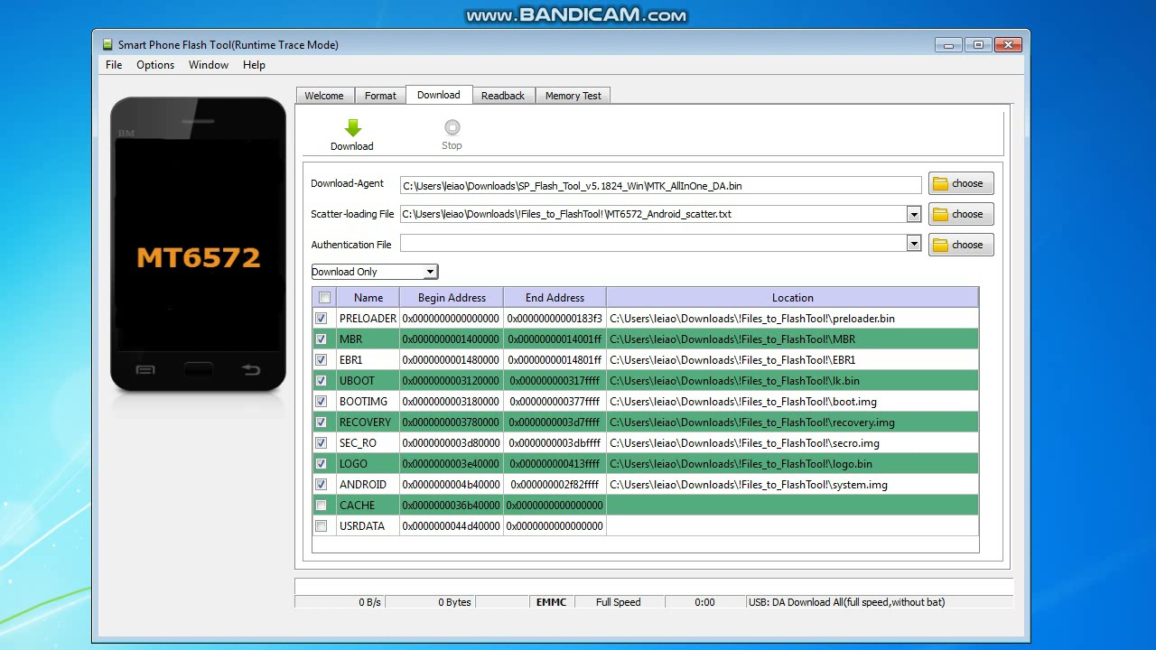The image size is (1156, 650).
Task: Start flashing with the green Download arrow
Action: point(352,135)
